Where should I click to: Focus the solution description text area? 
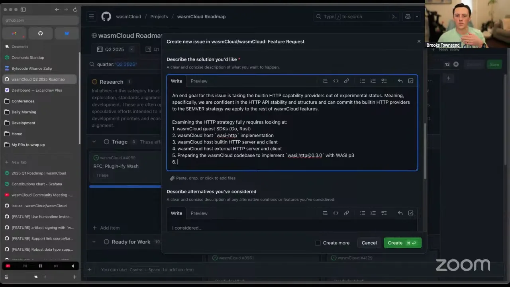(292, 128)
